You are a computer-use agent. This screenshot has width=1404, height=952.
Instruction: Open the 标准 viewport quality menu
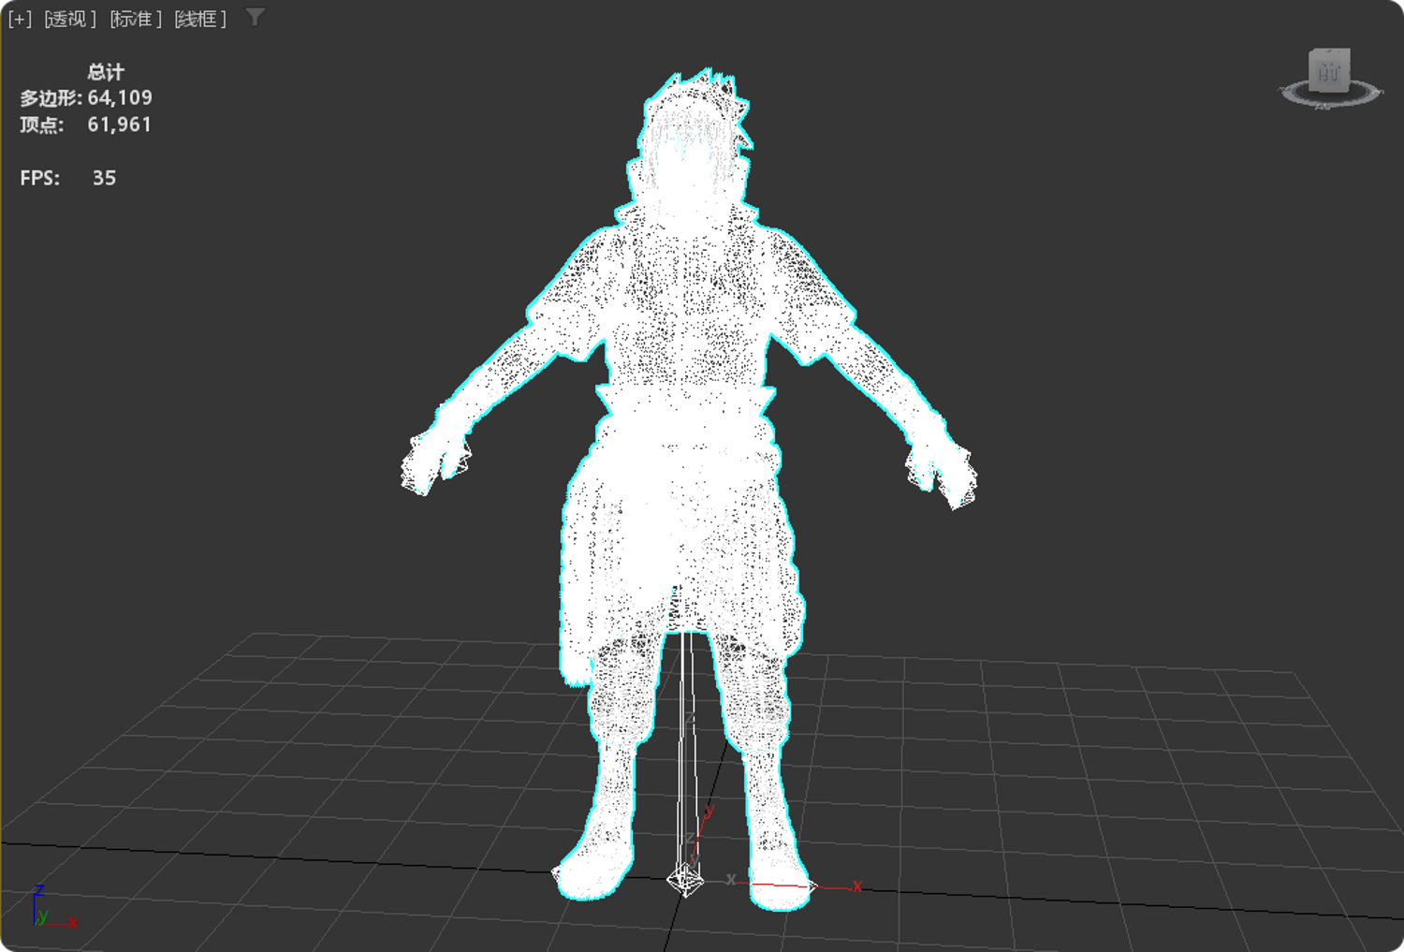point(136,19)
